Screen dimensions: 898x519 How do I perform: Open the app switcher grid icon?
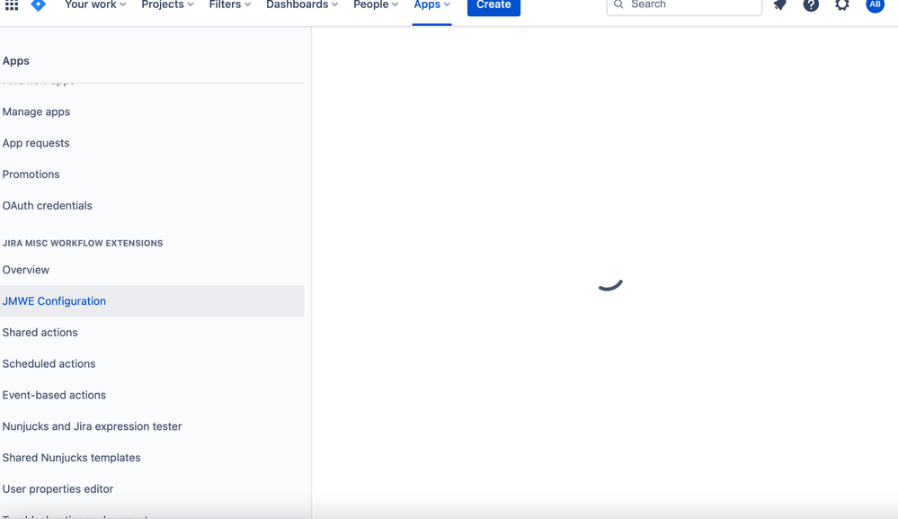[x=12, y=4]
